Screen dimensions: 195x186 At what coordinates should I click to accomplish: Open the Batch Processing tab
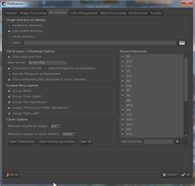point(113,13)
